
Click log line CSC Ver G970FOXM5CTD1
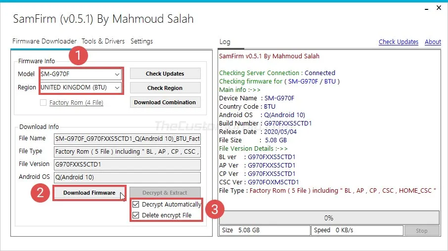(x=259, y=182)
